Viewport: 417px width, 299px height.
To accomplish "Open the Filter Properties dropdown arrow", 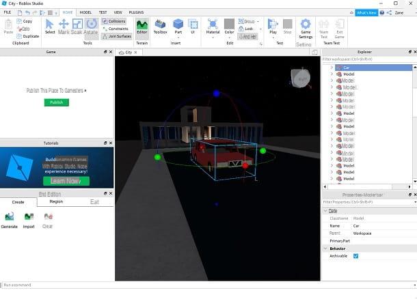I will coord(415,202).
